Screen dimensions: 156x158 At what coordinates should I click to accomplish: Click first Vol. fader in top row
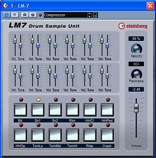15,41
